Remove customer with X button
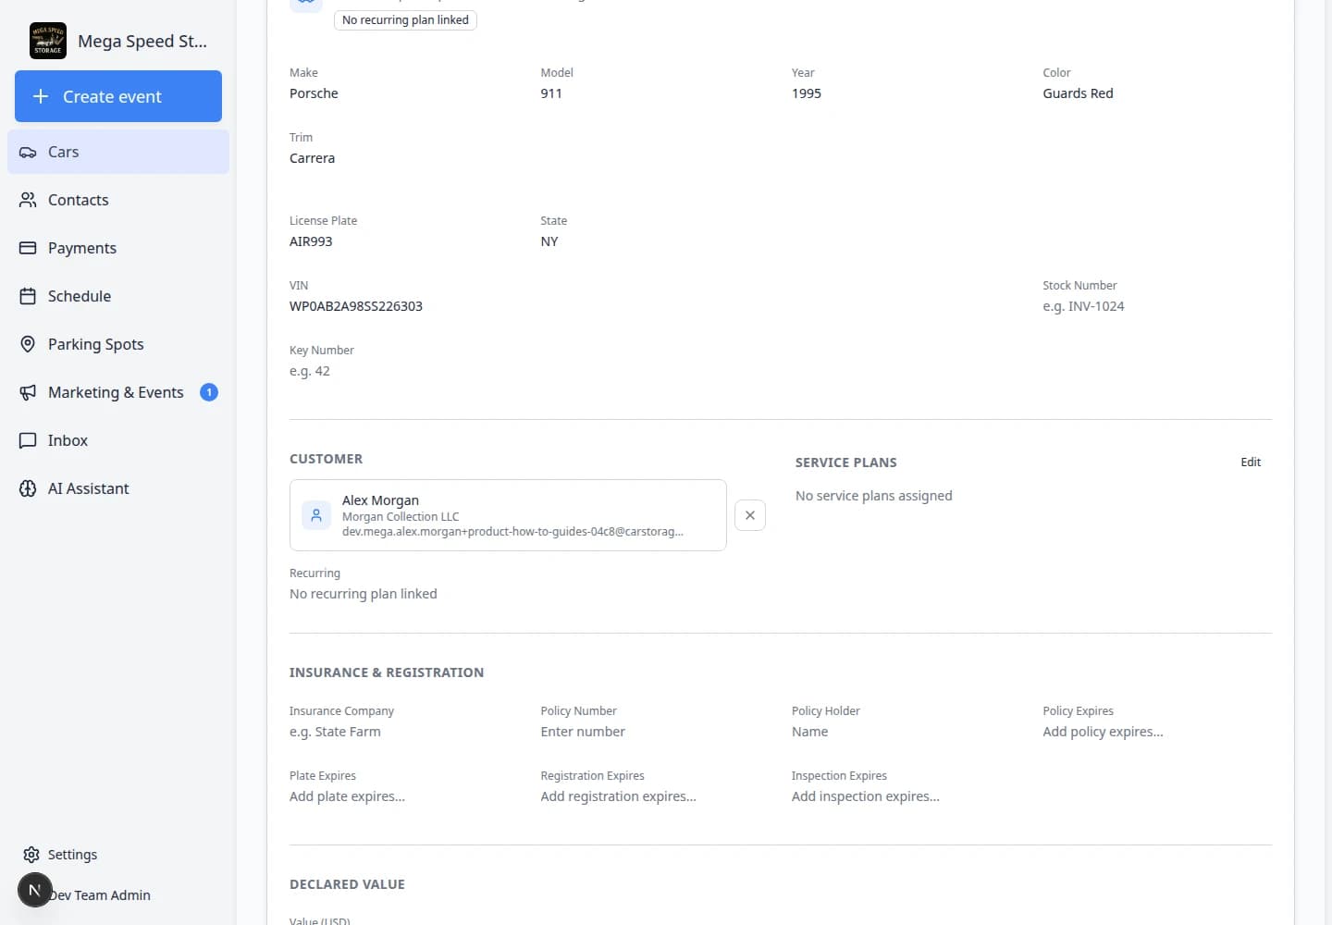1332x925 pixels. point(750,515)
